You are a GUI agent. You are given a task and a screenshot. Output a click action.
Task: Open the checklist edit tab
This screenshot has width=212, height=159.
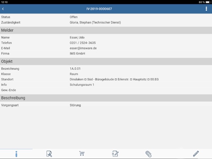(x=115, y=154)
